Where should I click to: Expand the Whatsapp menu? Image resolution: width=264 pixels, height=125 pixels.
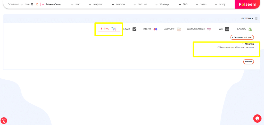(163, 4)
